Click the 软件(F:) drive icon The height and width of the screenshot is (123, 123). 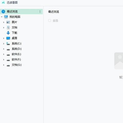(8, 60)
